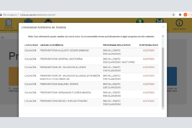Click BACHILLERATO ESCOLARIZADO NOCTURNO program text

coord(119,61)
